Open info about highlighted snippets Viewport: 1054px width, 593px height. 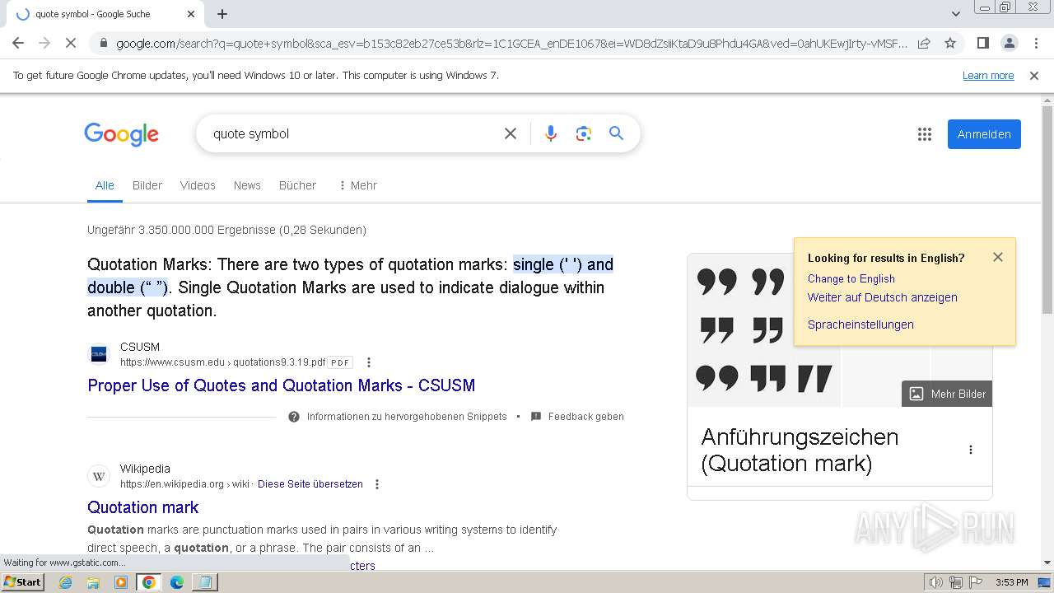coord(398,417)
